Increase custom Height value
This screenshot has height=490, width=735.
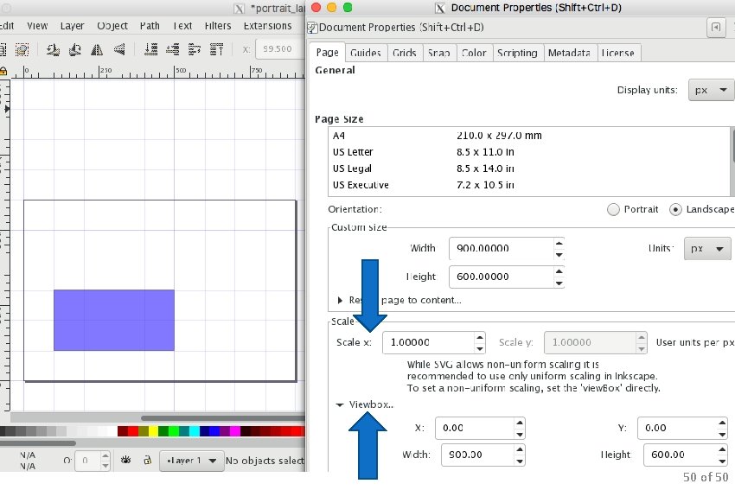(x=559, y=271)
